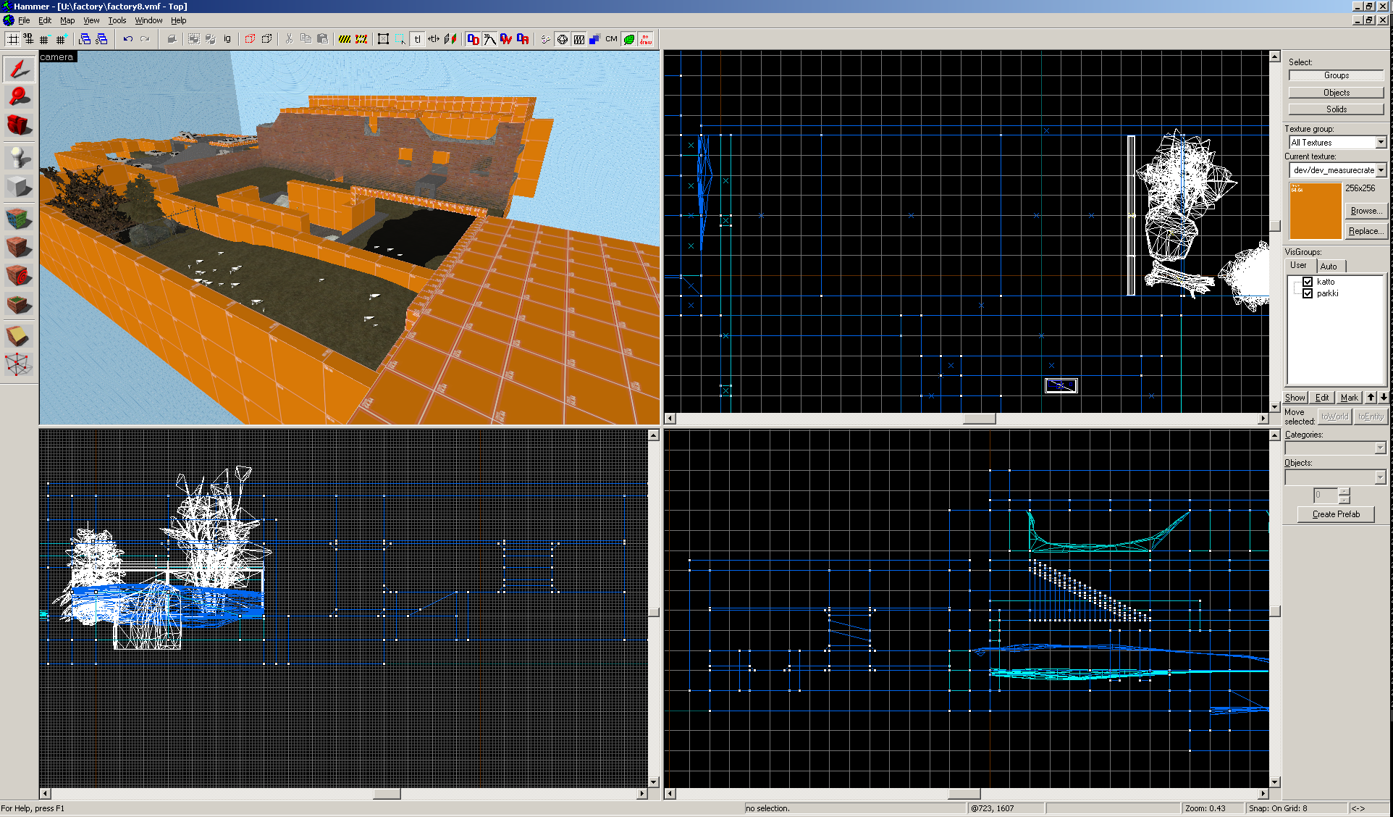
Task: Select the Entity tool lightbulb
Action: tap(19, 156)
